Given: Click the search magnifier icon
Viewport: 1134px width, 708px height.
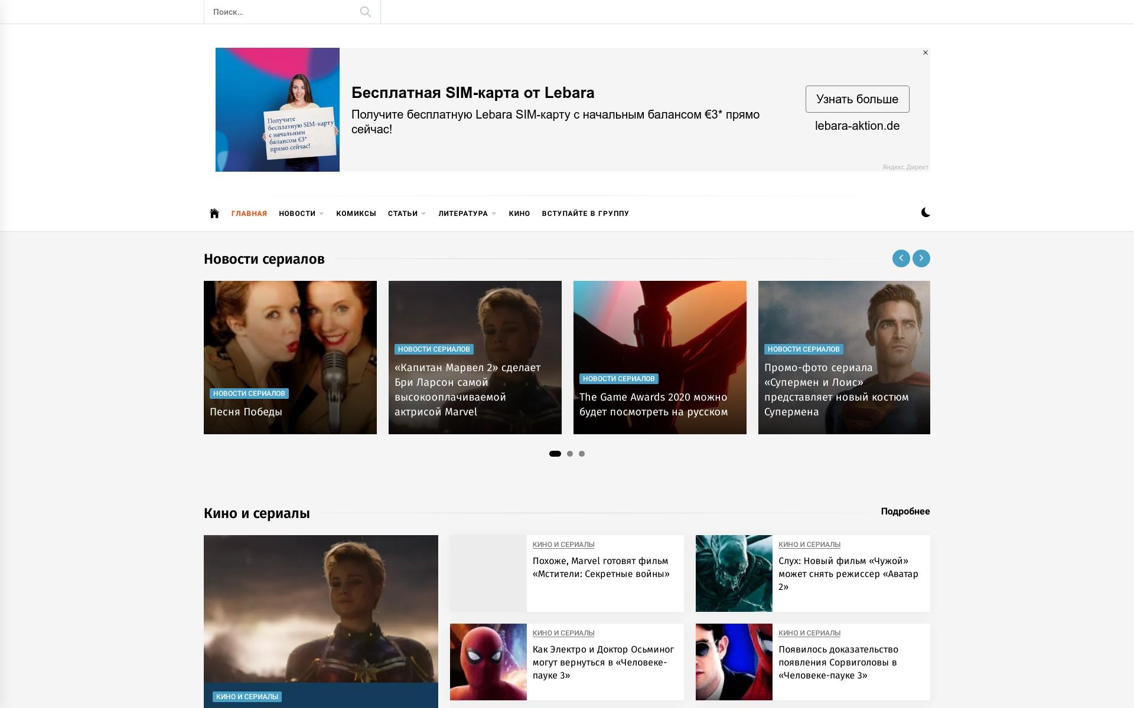Looking at the screenshot, I should tap(366, 12).
